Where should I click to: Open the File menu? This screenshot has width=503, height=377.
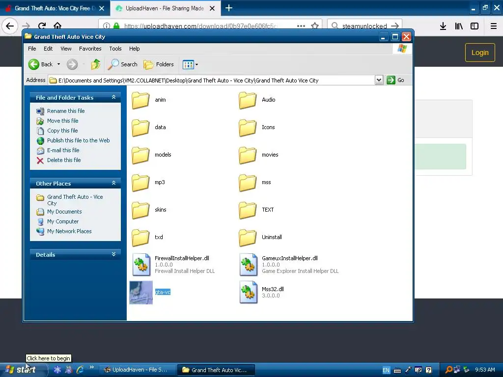(x=32, y=49)
